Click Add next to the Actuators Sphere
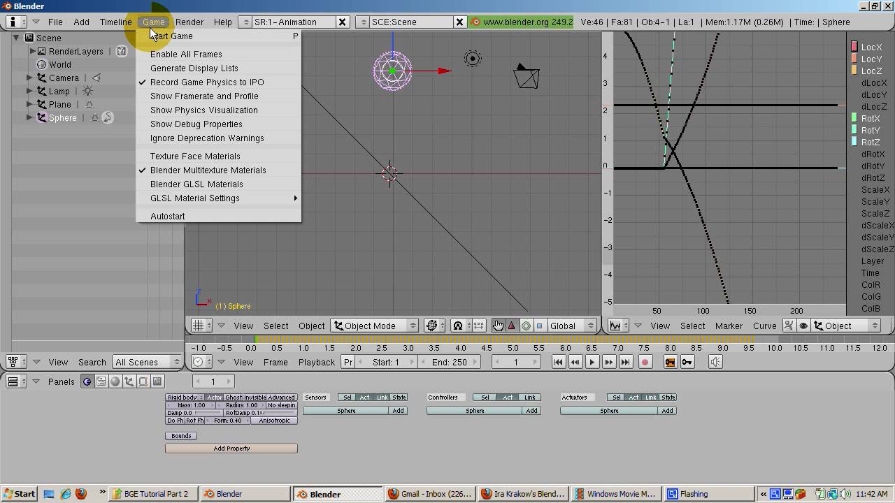 tap(668, 411)
